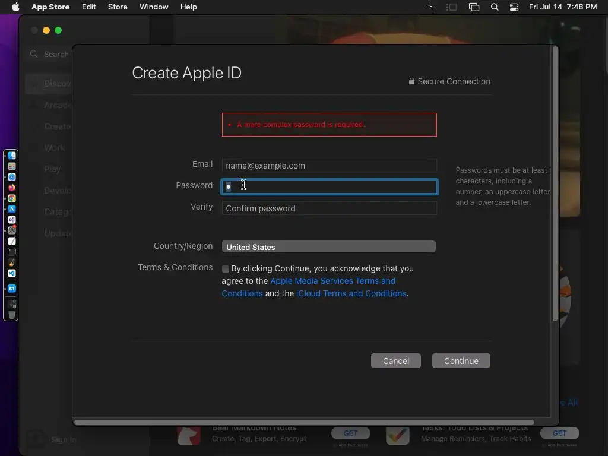Open Finder from the Dock

[12, 156]
